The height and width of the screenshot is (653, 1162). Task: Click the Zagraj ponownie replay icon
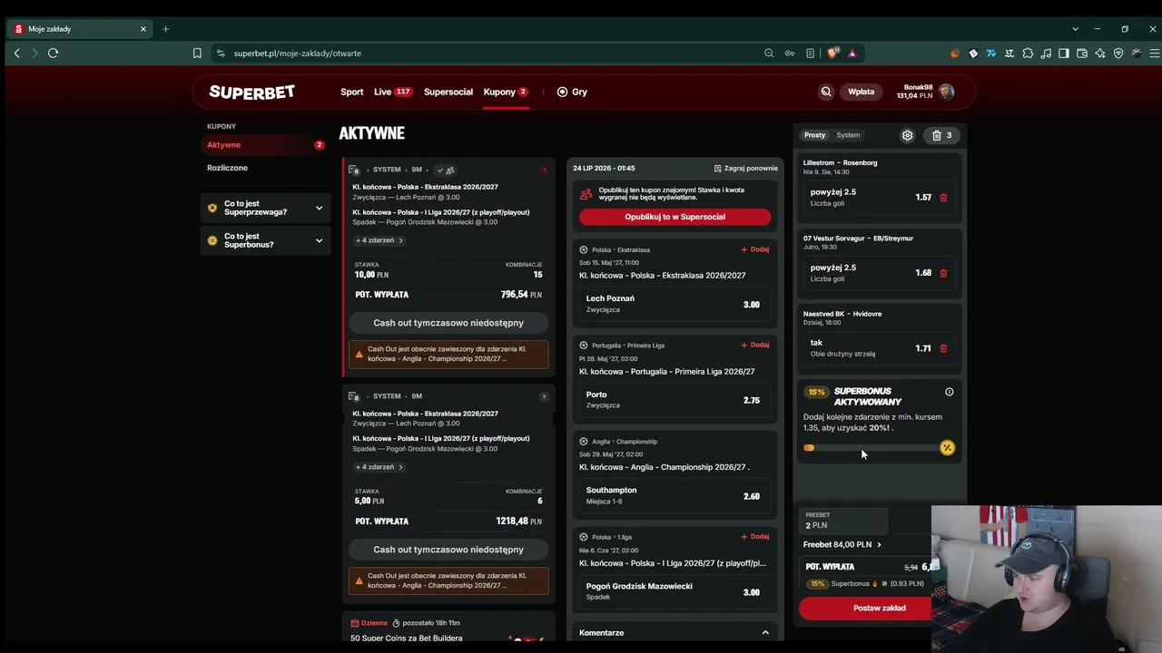(x=717, y=169)
